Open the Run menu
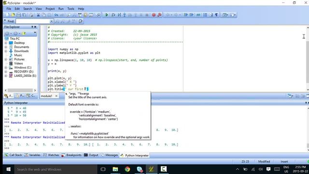 click(61, 9)
